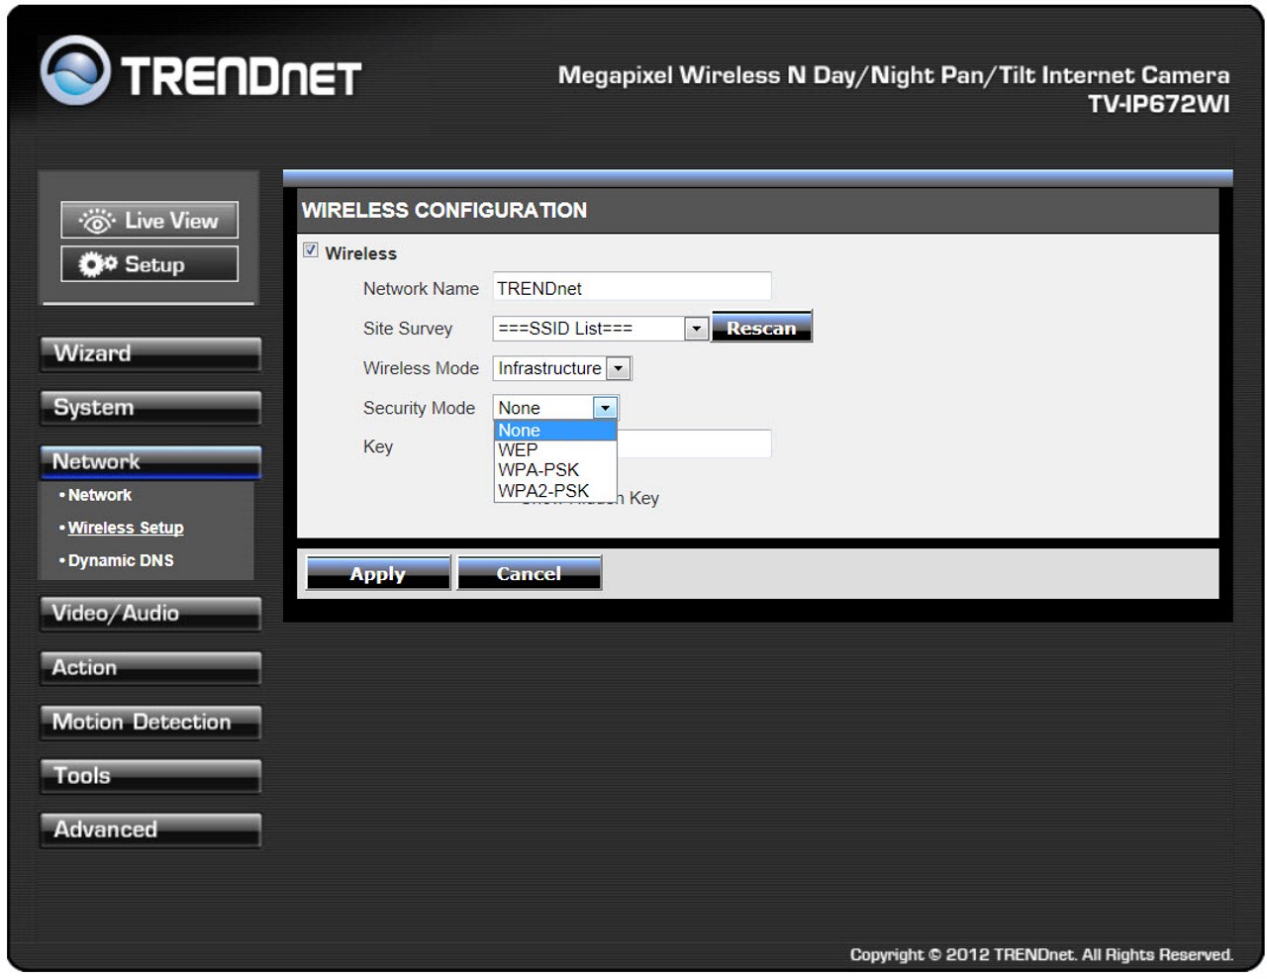Go to the Dynamic DNS sub-page

(x=120, y=560)
